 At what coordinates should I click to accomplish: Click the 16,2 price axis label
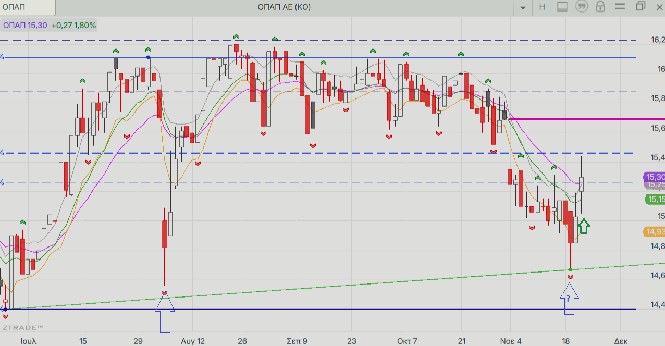point(658,40)
